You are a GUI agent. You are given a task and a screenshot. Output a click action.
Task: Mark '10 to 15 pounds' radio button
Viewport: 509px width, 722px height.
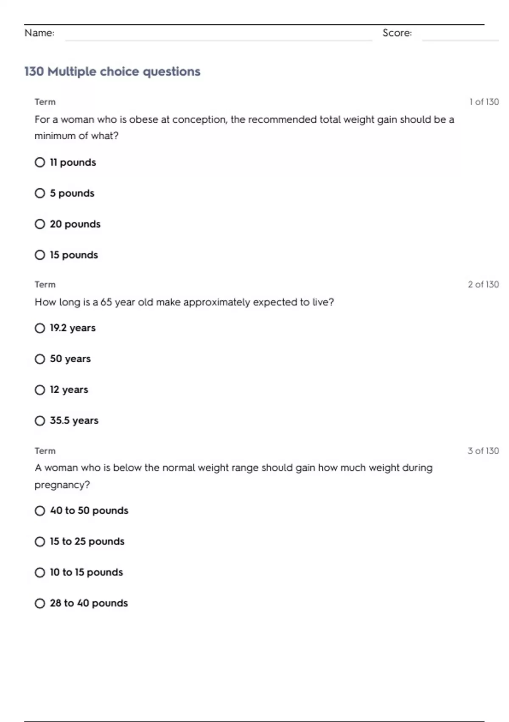(x=40, y=573)
